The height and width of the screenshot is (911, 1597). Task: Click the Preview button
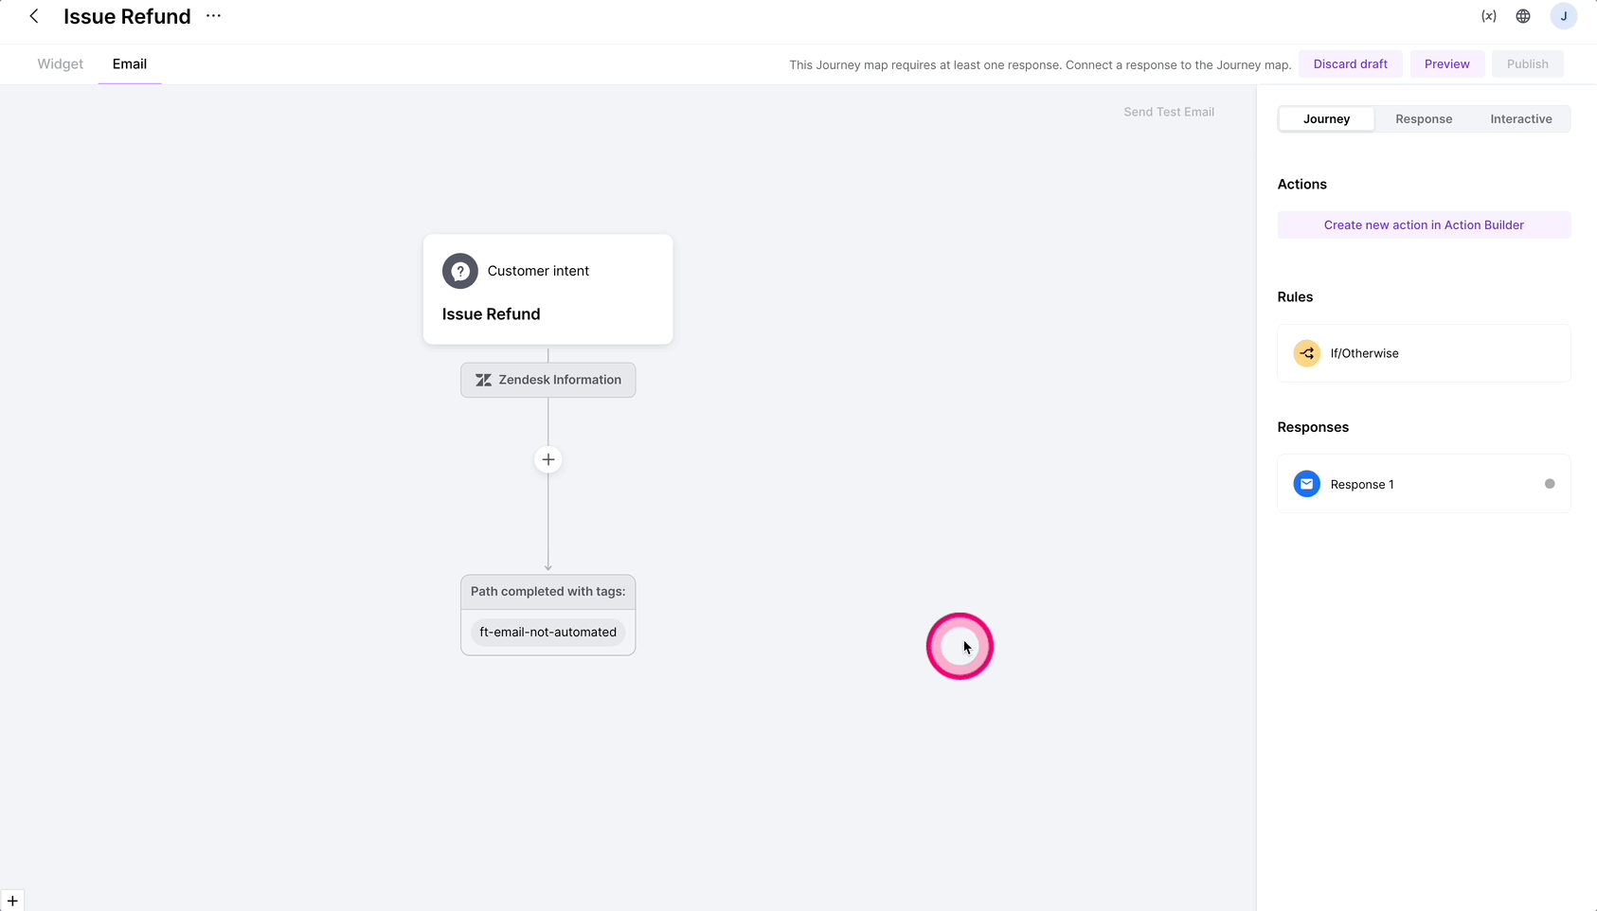click(1447, 64)
